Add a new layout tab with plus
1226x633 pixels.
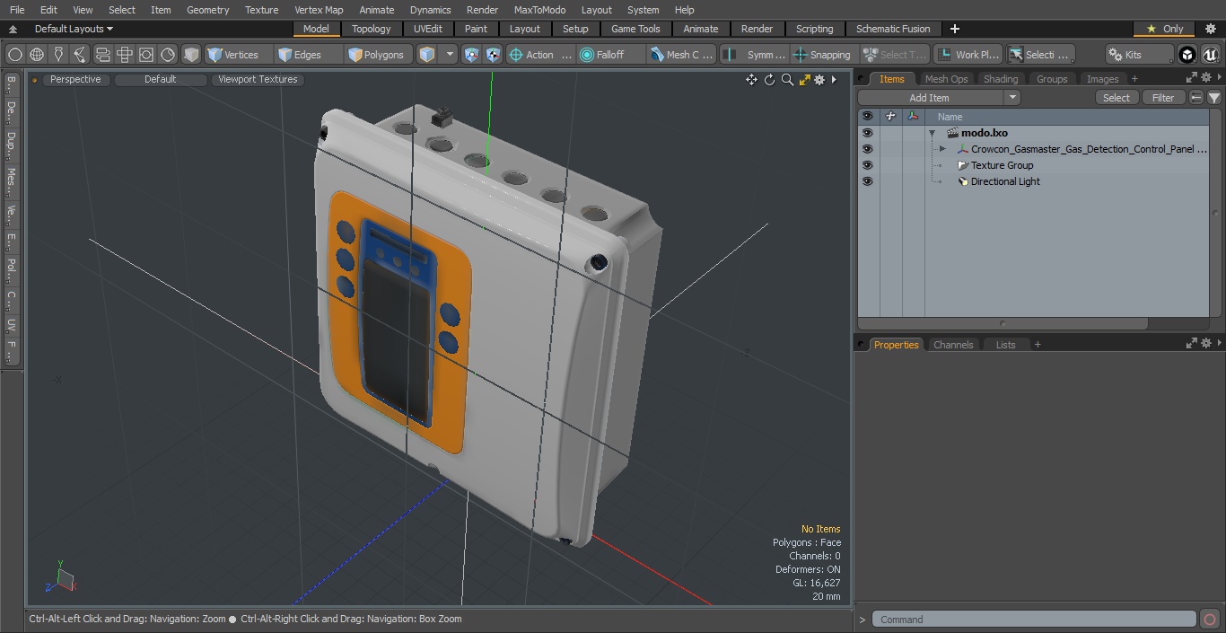coord(954,29)
